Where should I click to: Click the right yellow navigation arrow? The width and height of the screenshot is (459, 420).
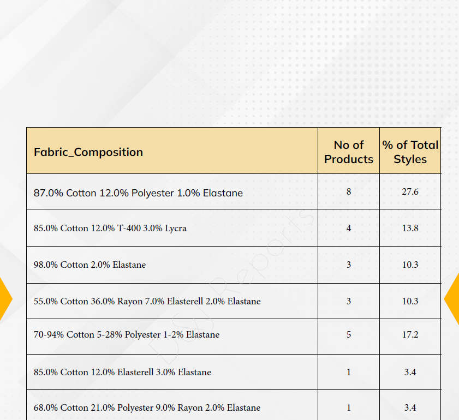(452, 299)
